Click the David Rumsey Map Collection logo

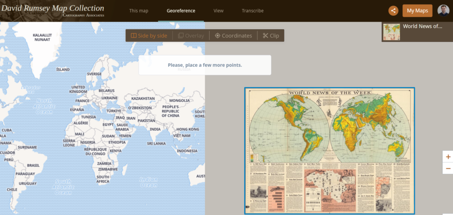[52, 11]
